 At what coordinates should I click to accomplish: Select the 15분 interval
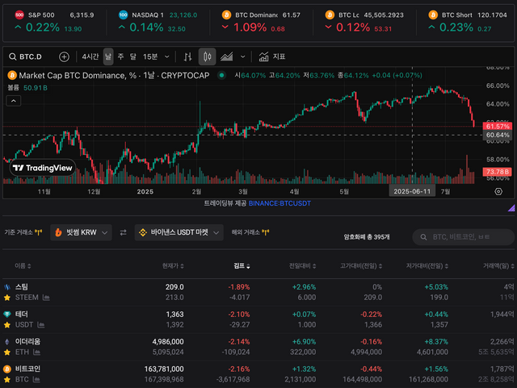coord(150,56)
